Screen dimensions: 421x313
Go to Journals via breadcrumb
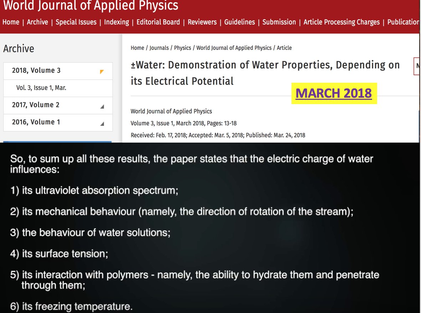(x=159, y=48)
